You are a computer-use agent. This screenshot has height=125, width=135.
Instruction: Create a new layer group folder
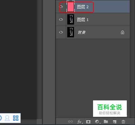[x=106, y=121]
